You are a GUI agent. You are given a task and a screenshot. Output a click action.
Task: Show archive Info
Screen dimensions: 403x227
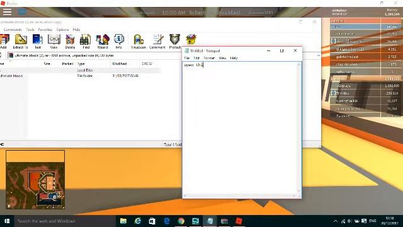[x=118, y=42]
